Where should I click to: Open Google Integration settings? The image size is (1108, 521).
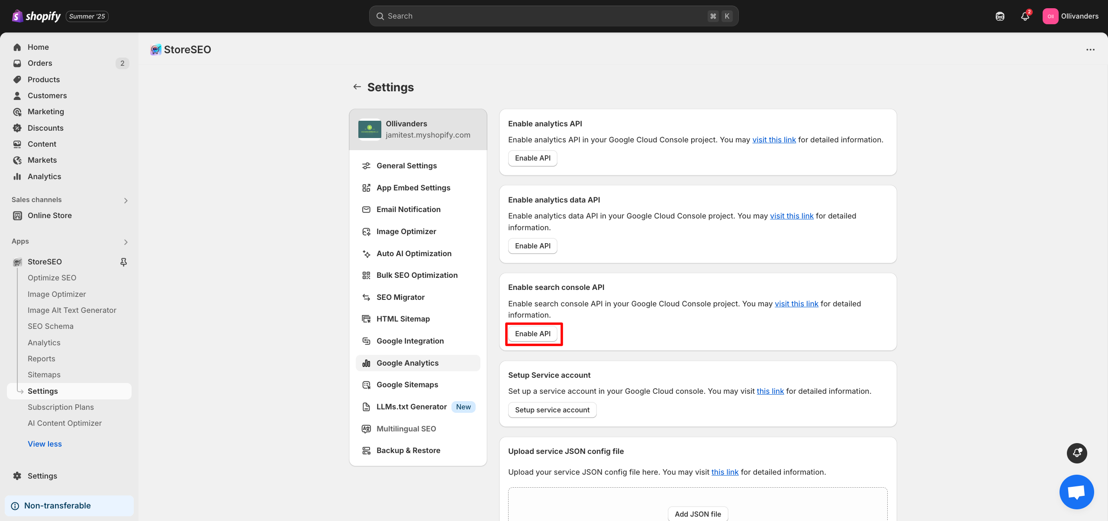click(418, 341)
